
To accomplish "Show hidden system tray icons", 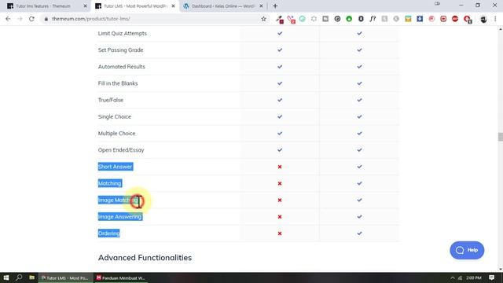I will (x=453, y=277).
